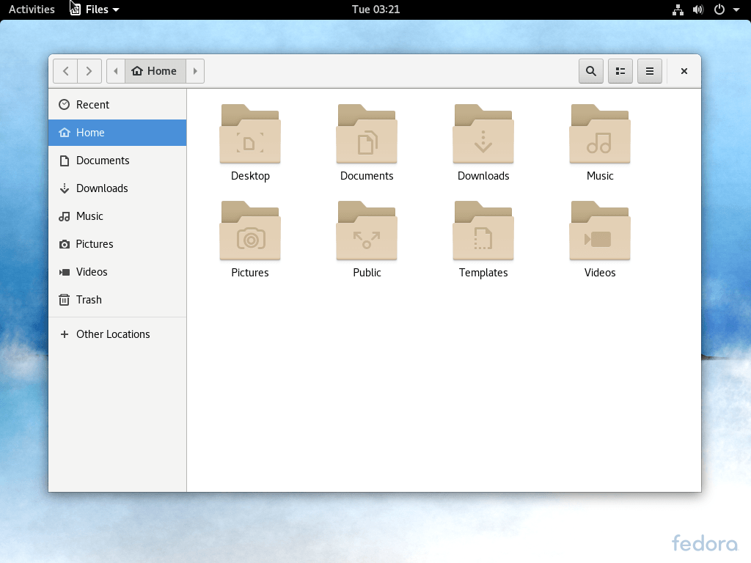Open Trash in the sidebar

[x=117, y=300]
